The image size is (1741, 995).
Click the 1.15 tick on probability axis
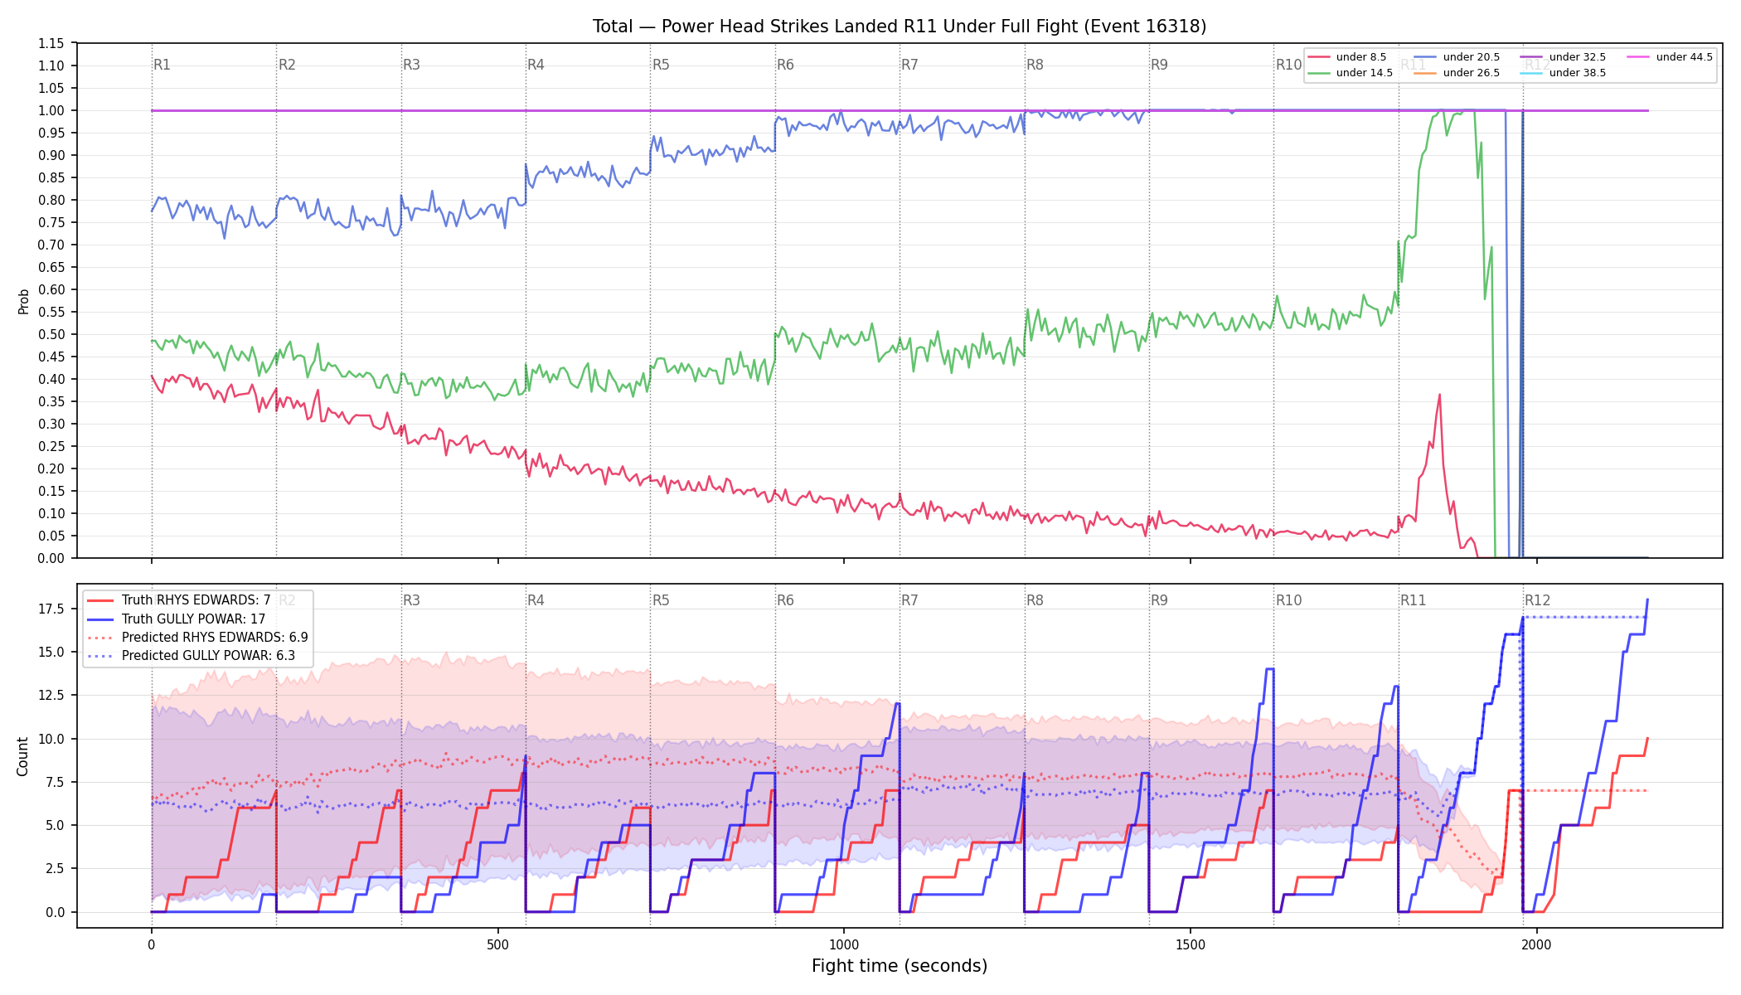pos(51,43)
